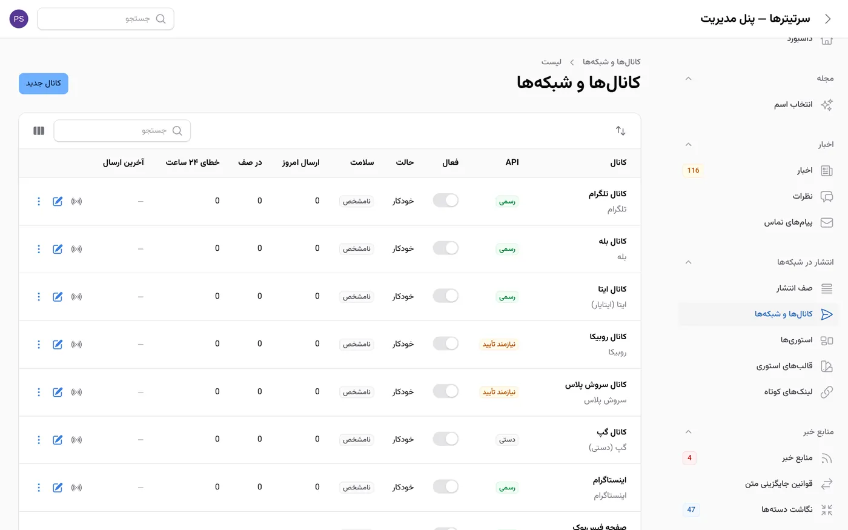Viewport: 848px width, 530px height.
Task: Switch on the کانال روبیکا toggle
Action: (446, 343)
